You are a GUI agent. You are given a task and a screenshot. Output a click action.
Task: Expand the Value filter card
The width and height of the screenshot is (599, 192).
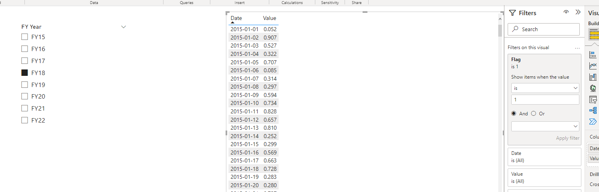coord(545,178)
